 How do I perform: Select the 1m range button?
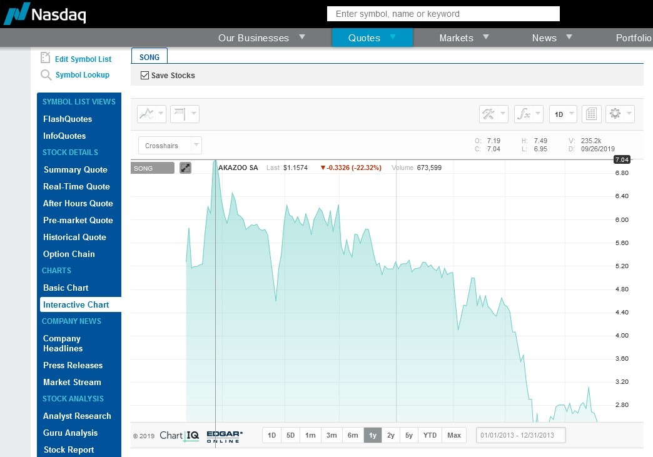pos(310,435)
